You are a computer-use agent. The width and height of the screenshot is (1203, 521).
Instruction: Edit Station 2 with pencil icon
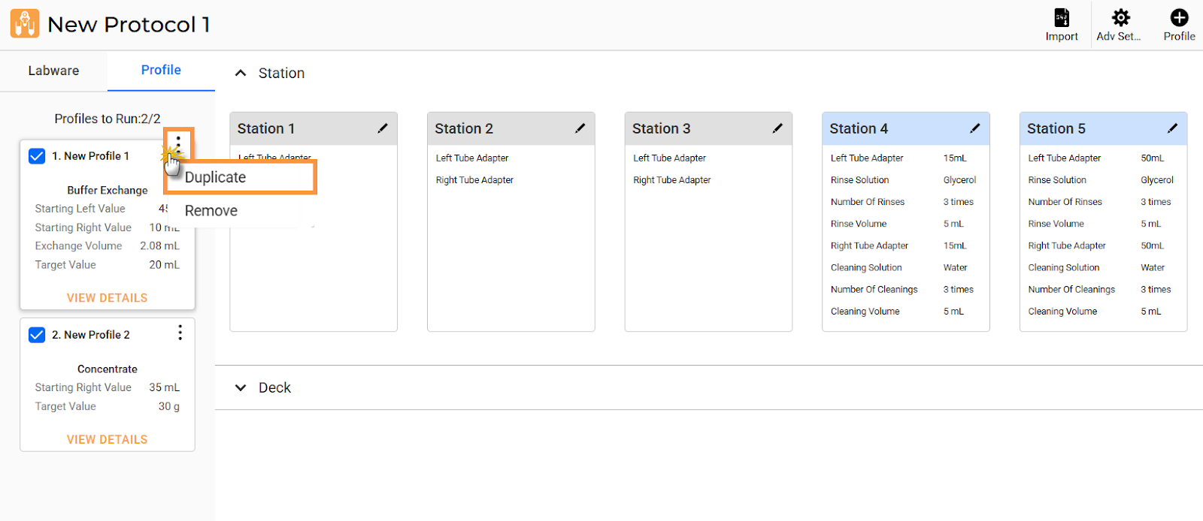pos(580,128)
